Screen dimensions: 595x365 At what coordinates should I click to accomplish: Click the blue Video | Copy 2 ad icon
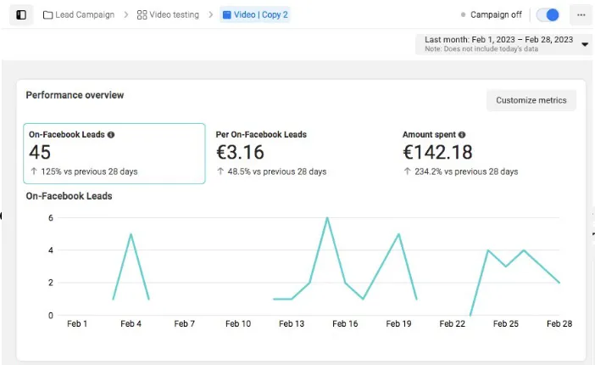pyautogui.click(x=226, y=14)
